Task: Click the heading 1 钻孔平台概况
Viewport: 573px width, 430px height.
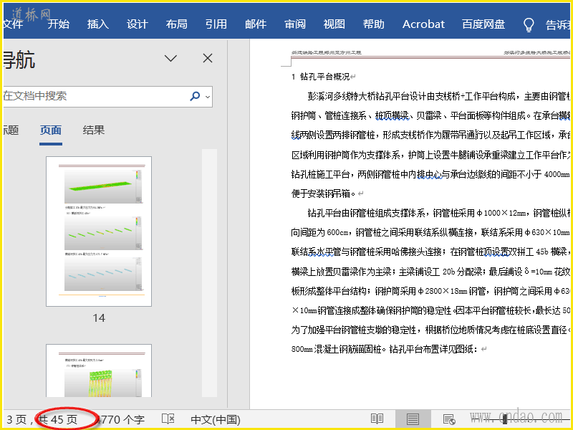Action: coord(321,77)
